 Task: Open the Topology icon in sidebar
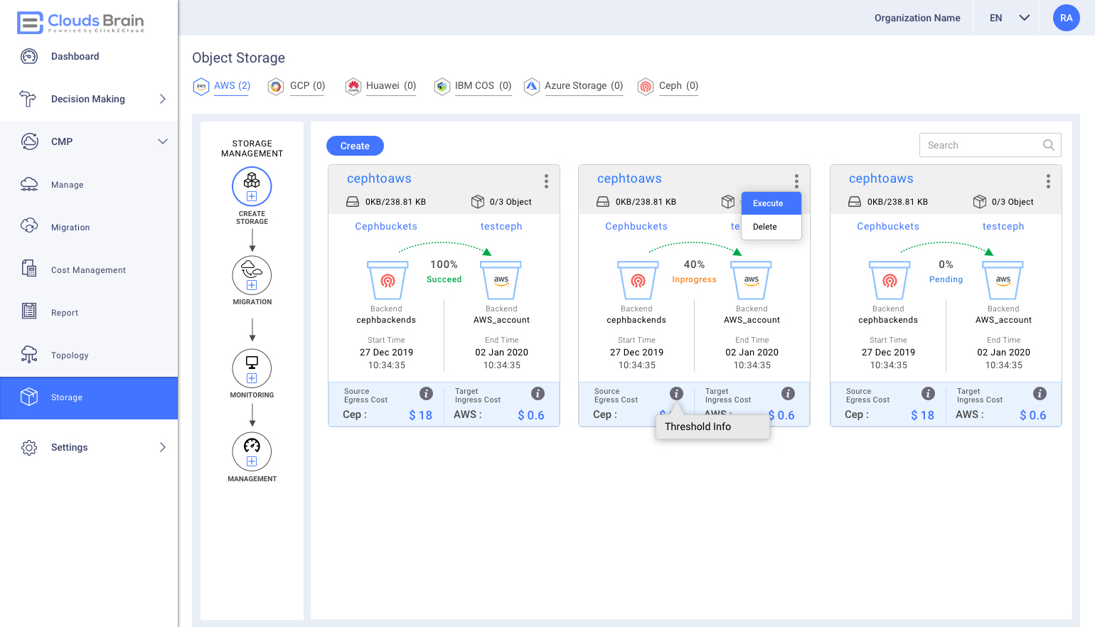pyautogui.click(x=29, y=354)
